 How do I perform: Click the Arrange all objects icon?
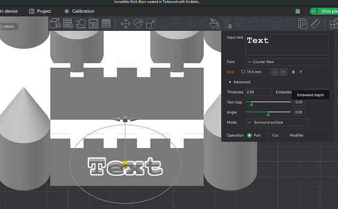[94, 24]
